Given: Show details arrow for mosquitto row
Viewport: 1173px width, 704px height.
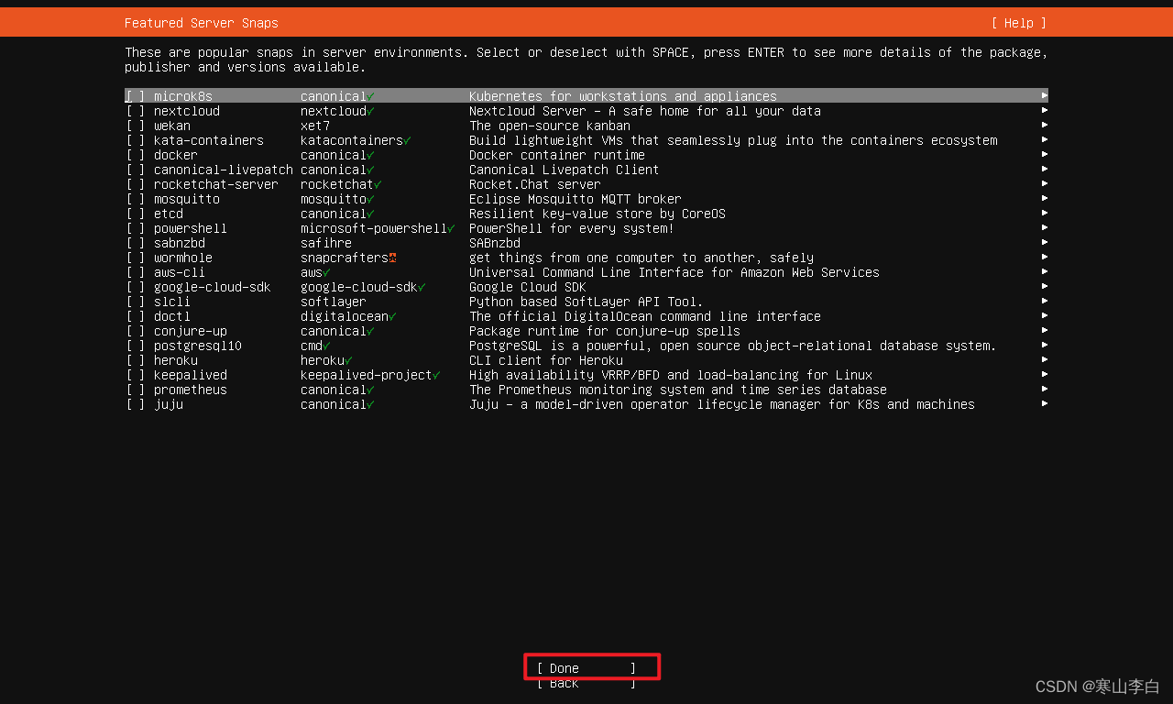Looking at the screenshot, I should tap(1045, 199).
